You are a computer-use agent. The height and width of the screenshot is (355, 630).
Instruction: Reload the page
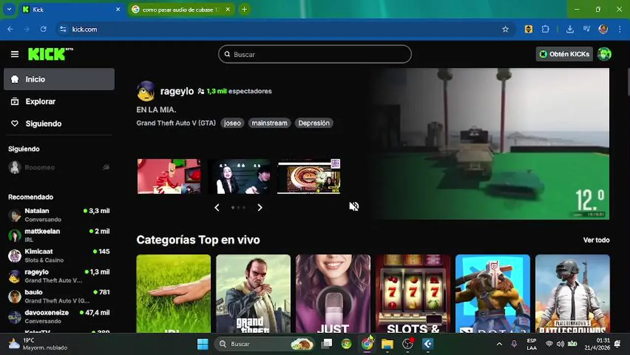[43, 29]
